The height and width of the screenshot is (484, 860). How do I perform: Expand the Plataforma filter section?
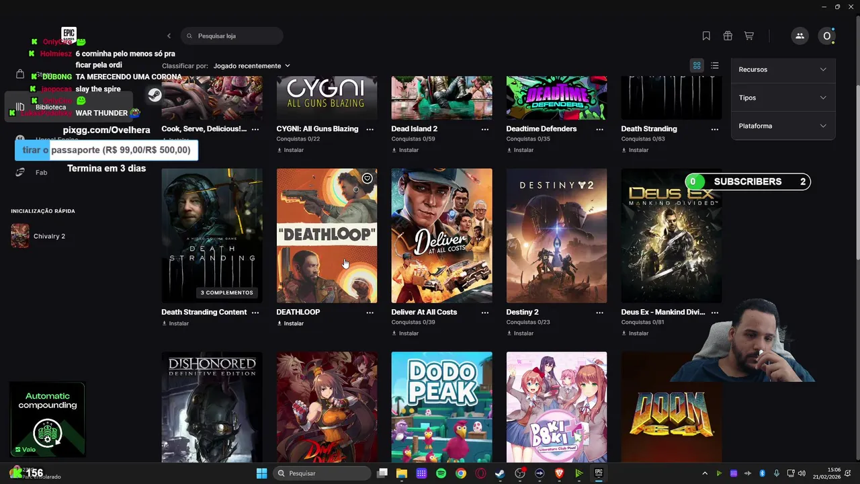click(783, 126)
